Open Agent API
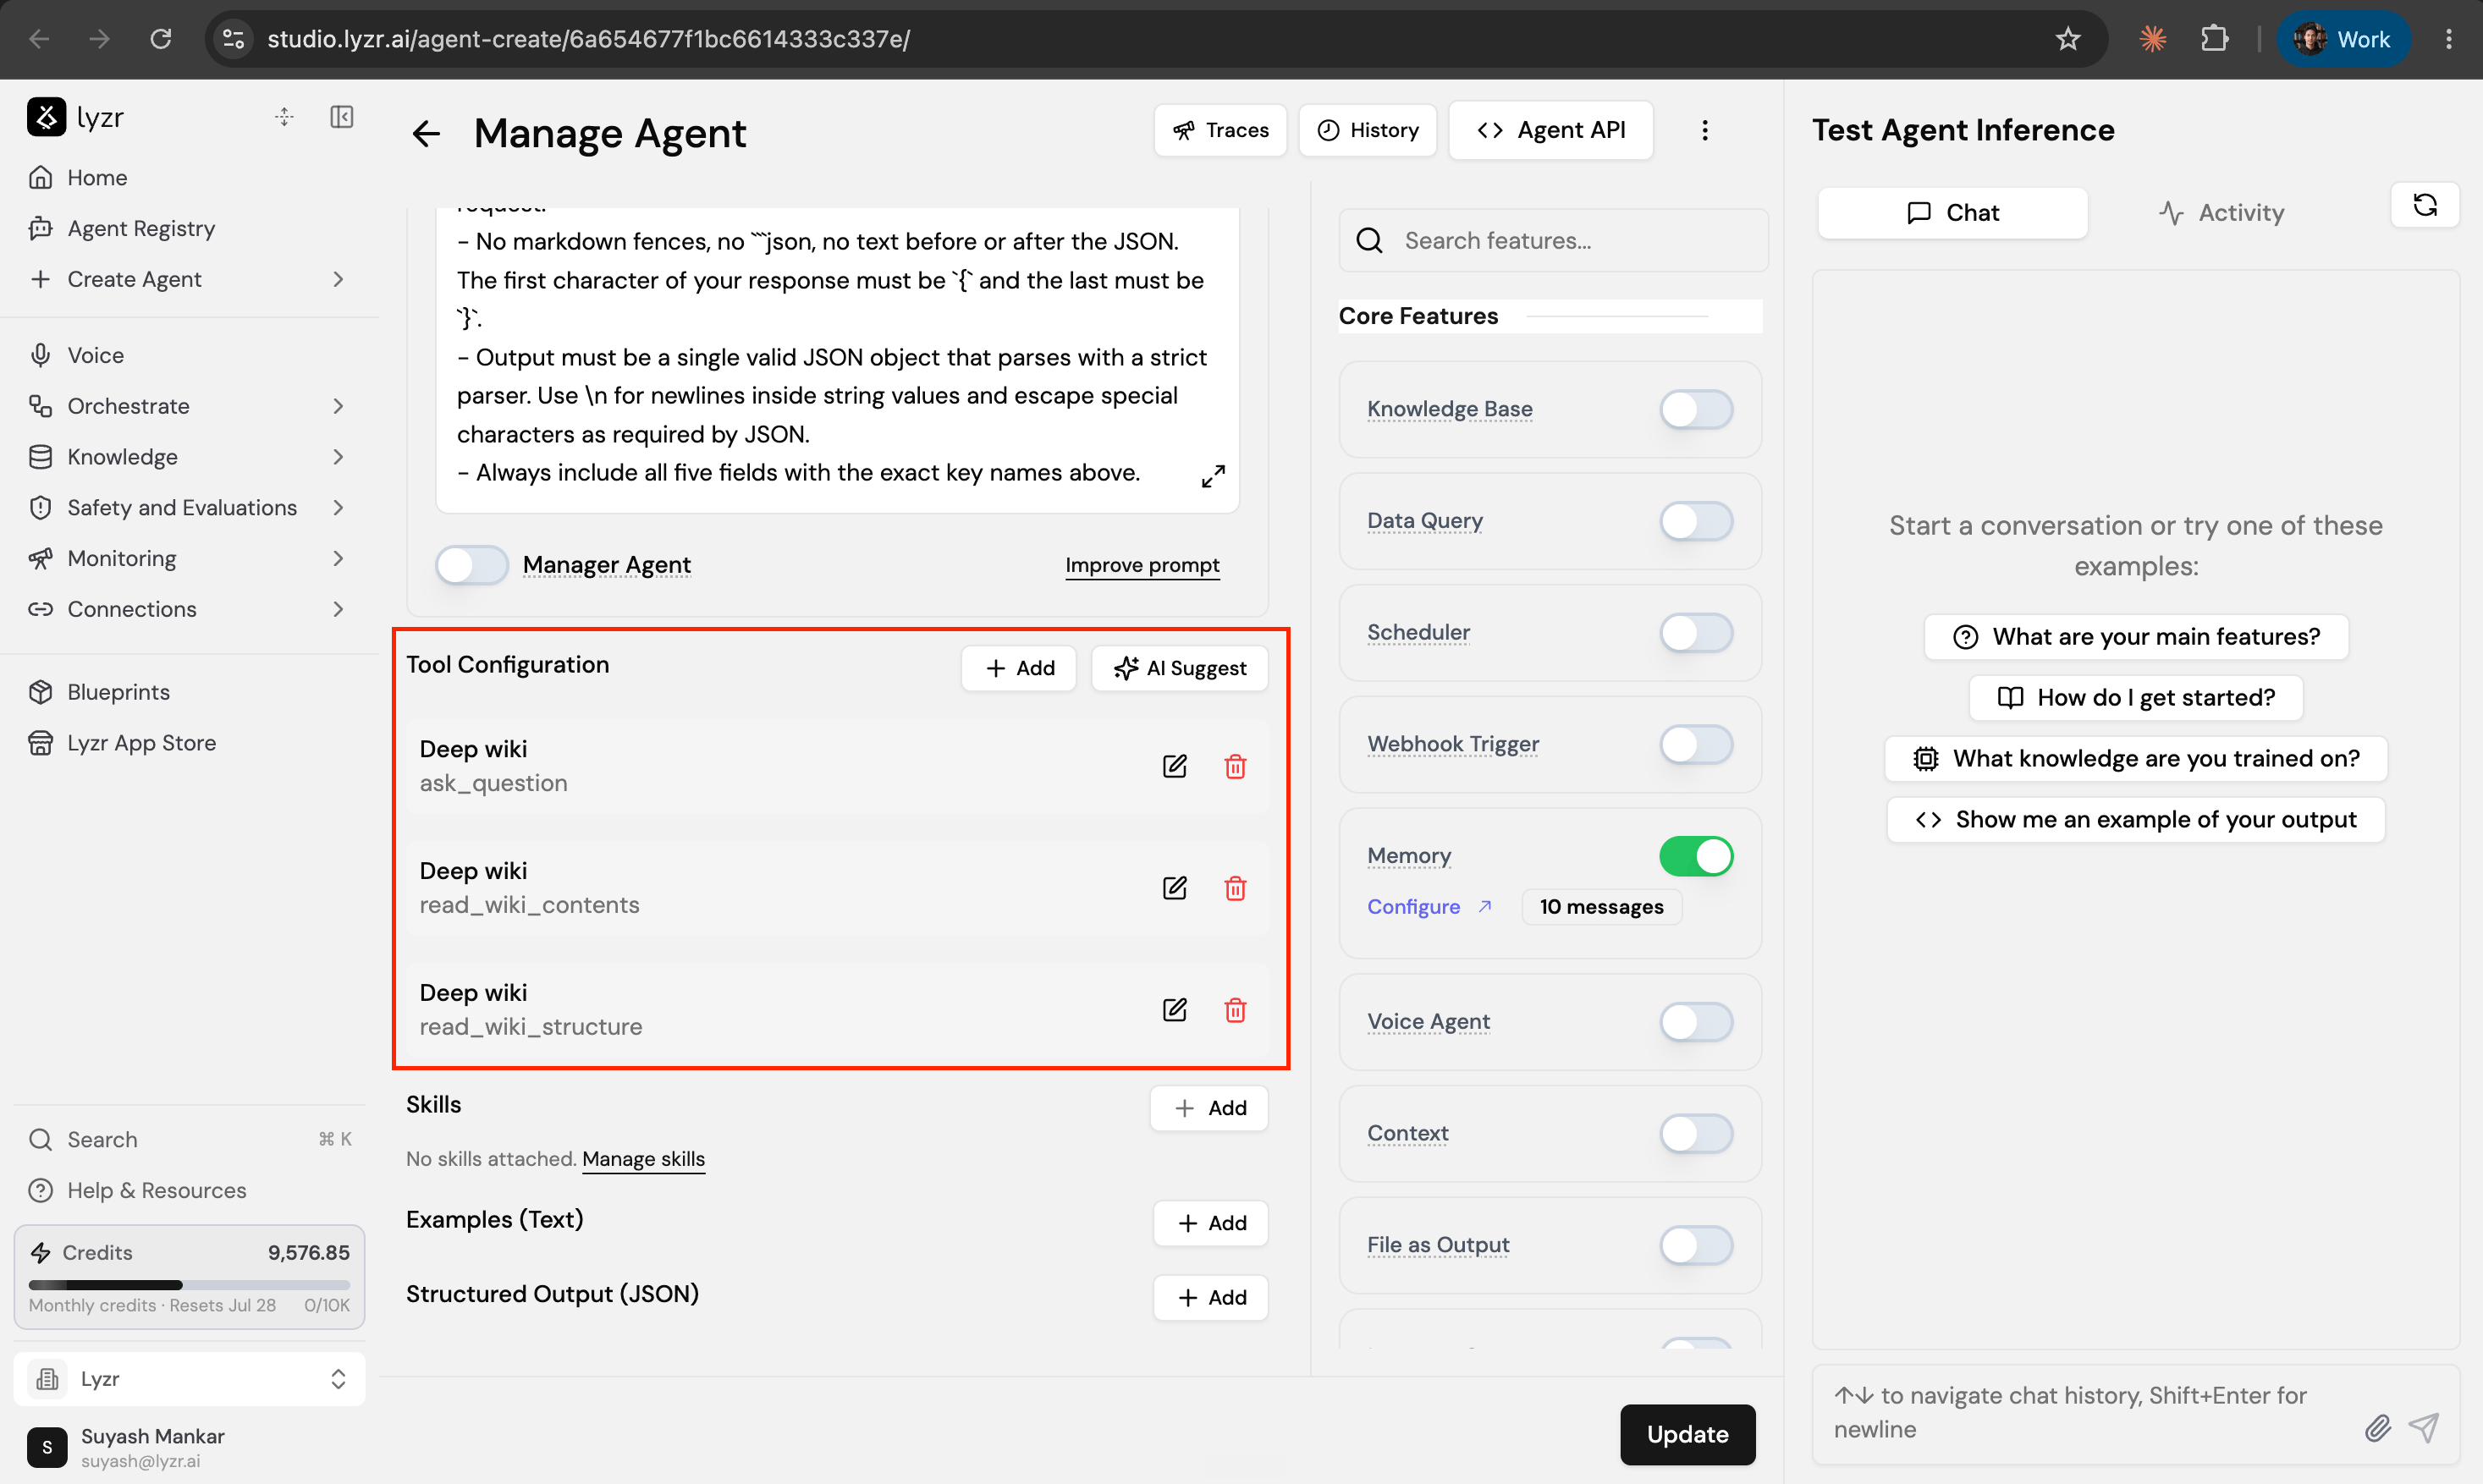This screenshot has width=2483, height=1484. pos(1550,130)
